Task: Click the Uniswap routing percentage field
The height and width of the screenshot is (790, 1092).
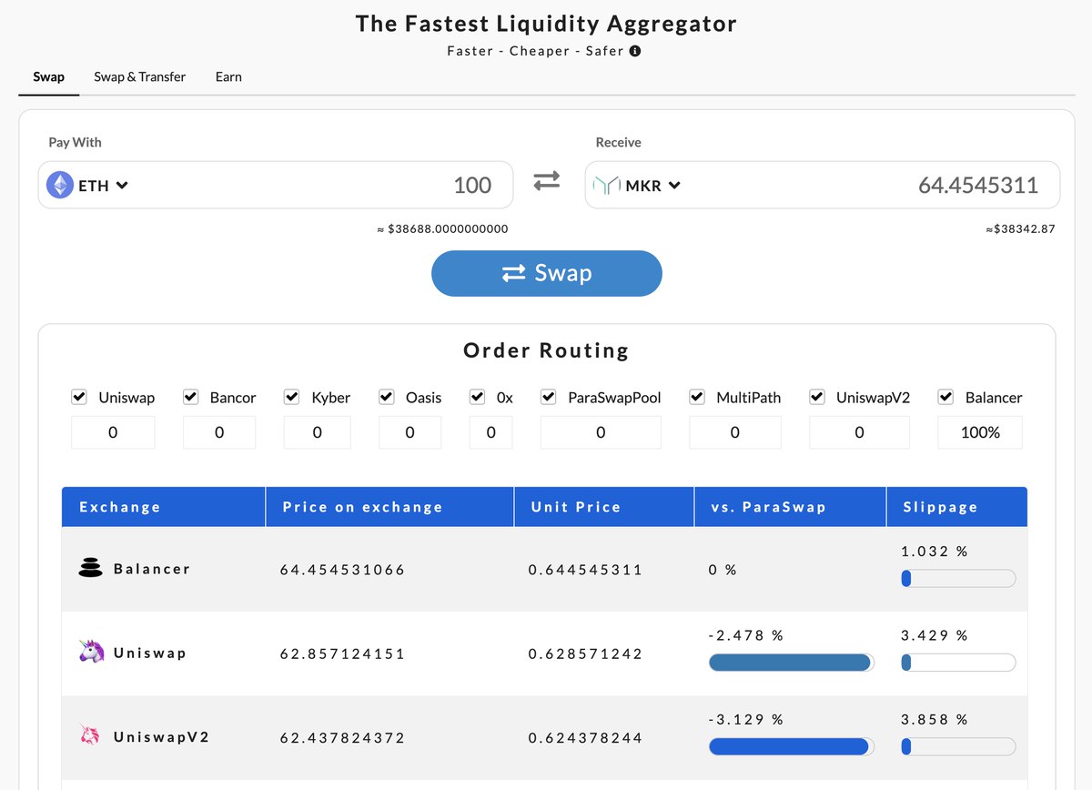Action: [113, 432]
